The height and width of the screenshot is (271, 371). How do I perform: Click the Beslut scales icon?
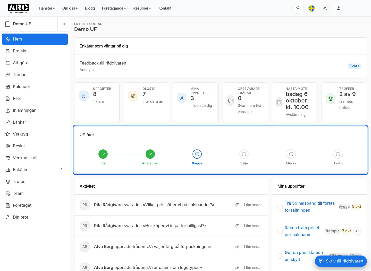[8, 146]
